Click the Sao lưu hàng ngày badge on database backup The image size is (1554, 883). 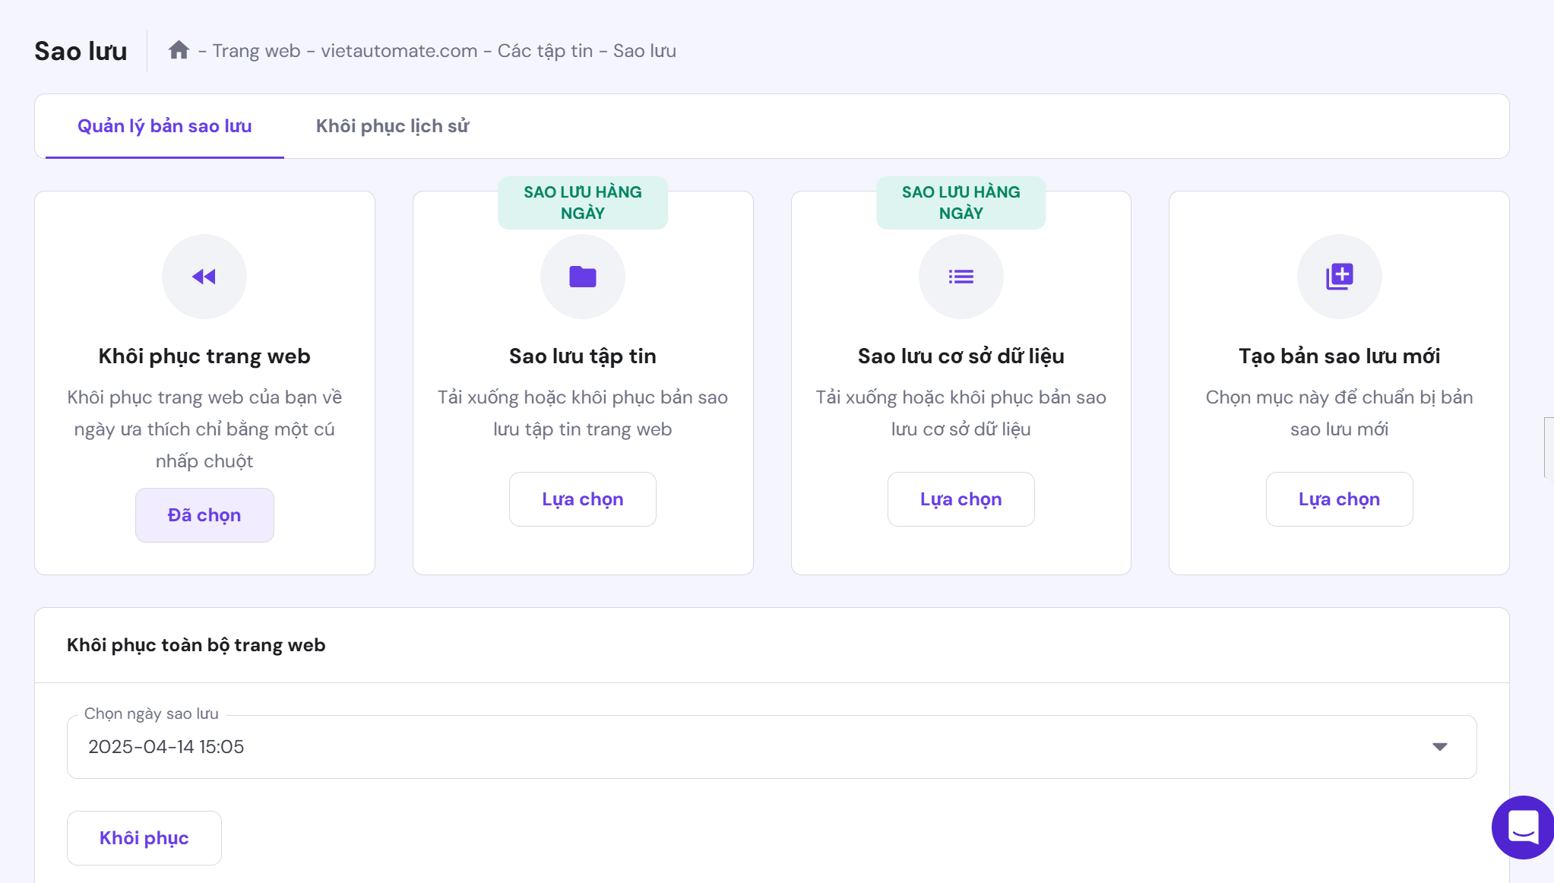coord(961,203)
